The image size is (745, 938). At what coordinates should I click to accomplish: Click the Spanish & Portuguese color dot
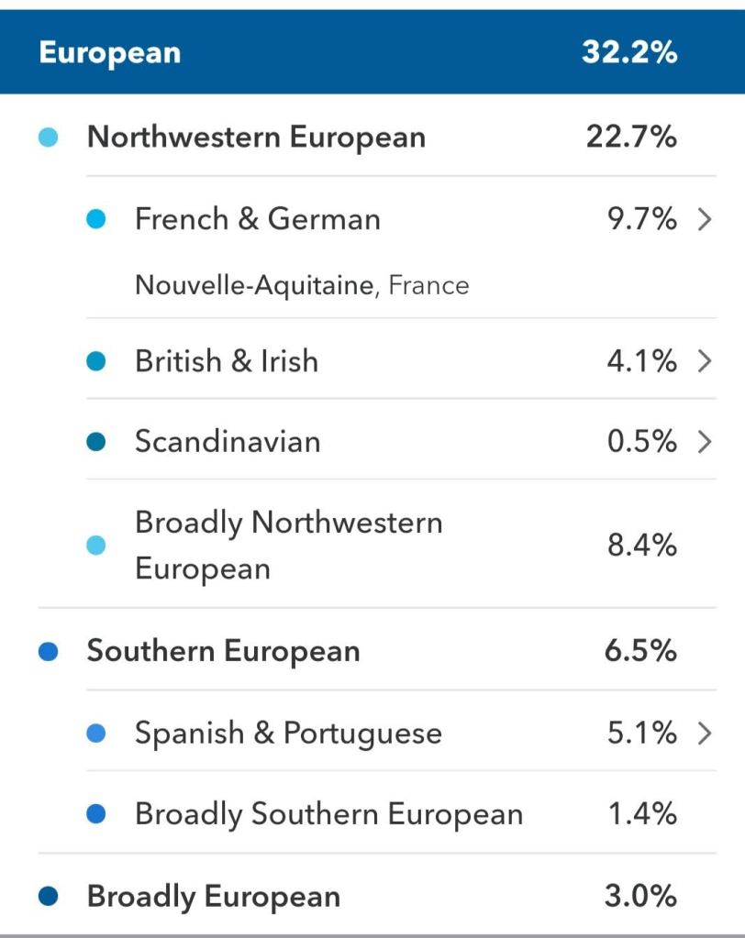click(96, 734)
